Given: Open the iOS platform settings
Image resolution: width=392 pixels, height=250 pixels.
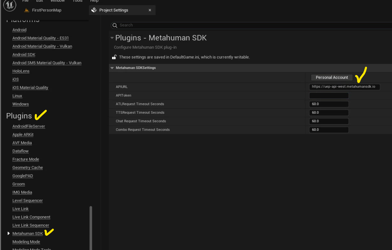Looking at the screenshot, I should click(16, 79).
